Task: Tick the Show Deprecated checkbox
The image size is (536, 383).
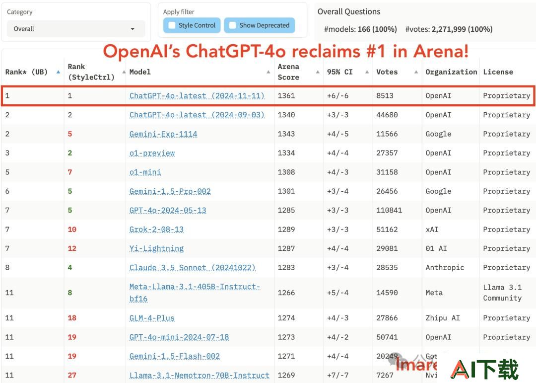Action: point(232,25)
